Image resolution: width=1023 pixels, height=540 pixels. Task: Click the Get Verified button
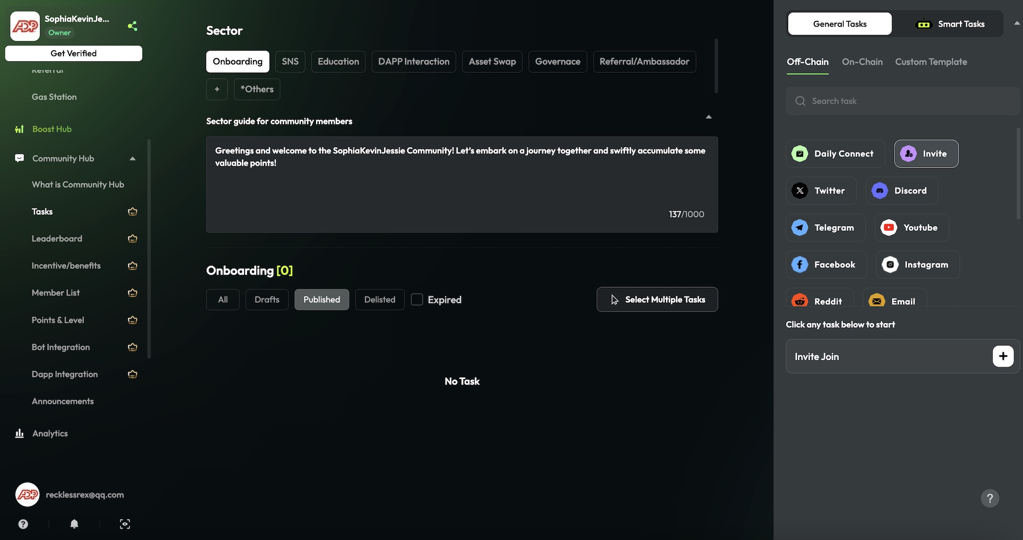click(74, 53)
